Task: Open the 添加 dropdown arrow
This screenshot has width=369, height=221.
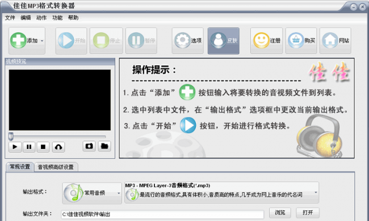Action: pyautogui.click(x=42, y=41)
